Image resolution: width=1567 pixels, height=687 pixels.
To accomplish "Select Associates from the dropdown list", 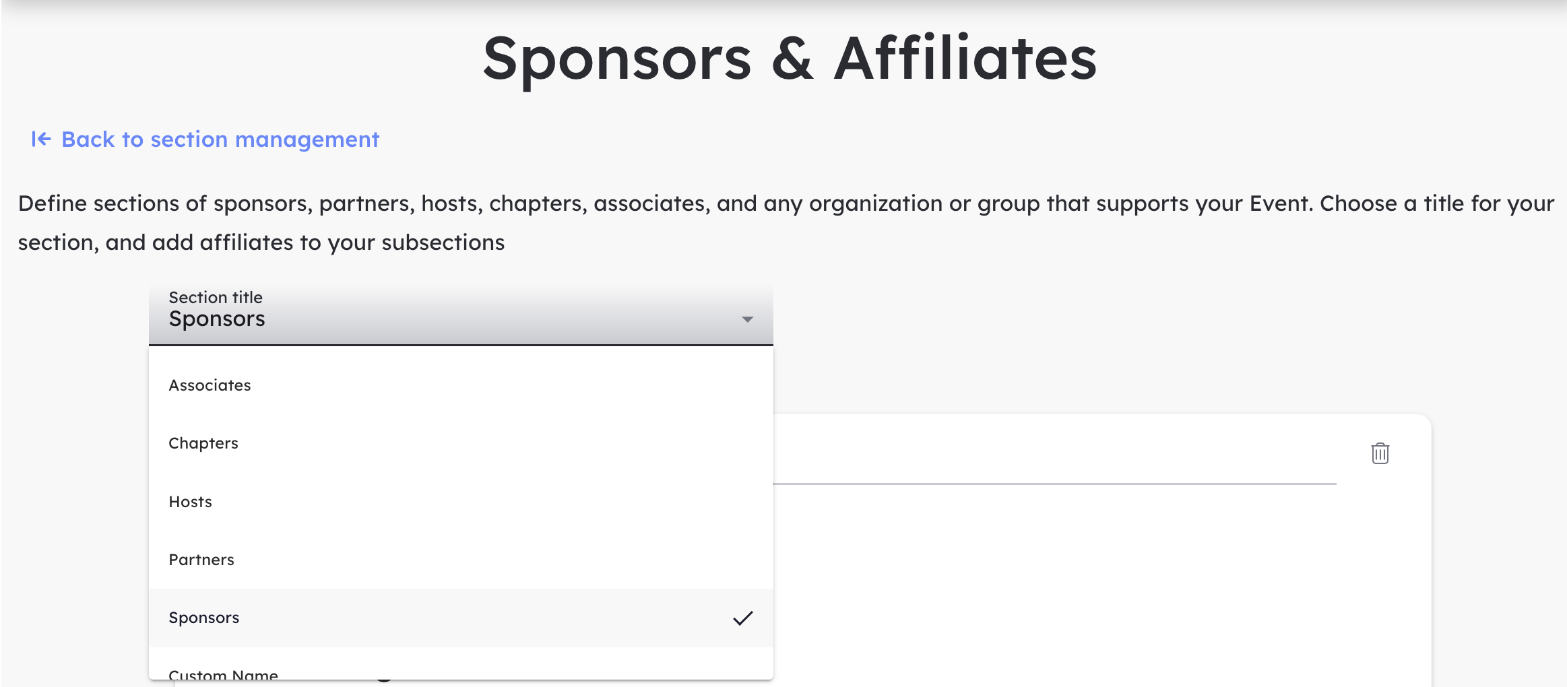I will (210, 385).
